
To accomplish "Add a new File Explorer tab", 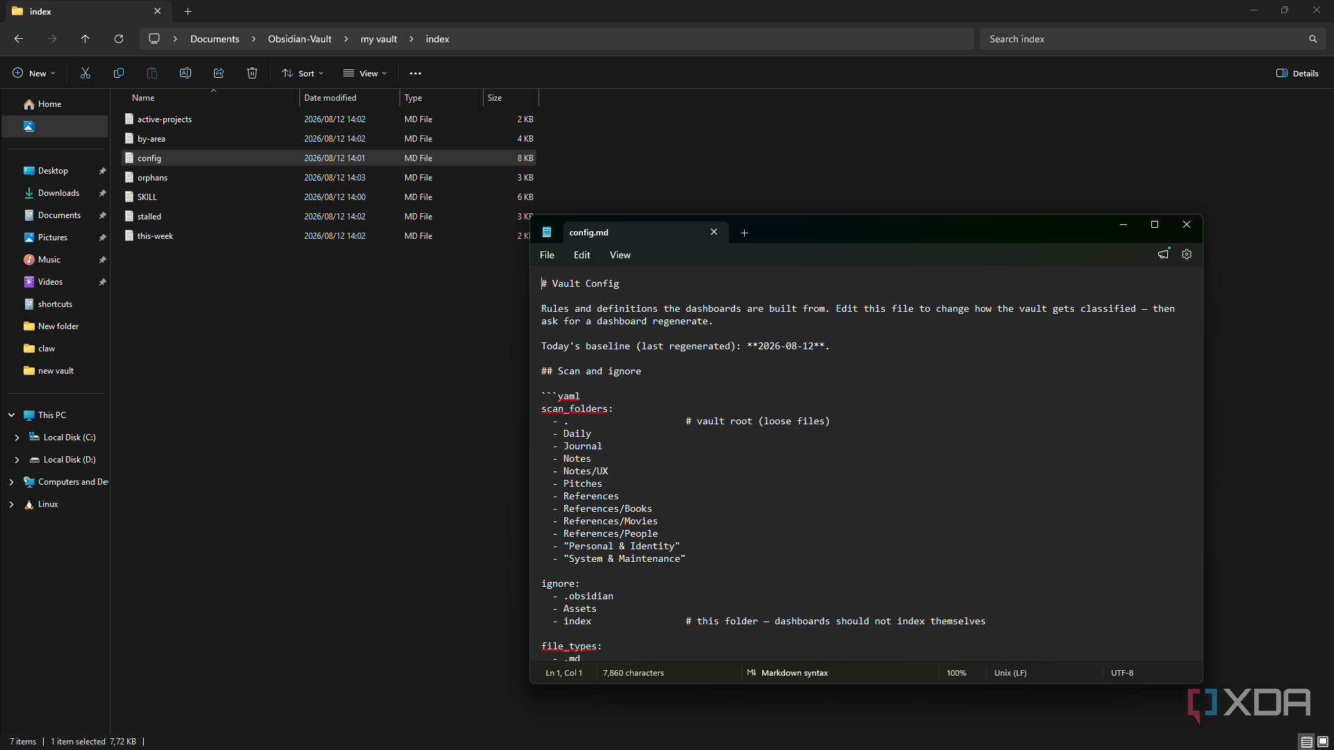I will pos(188,11).
